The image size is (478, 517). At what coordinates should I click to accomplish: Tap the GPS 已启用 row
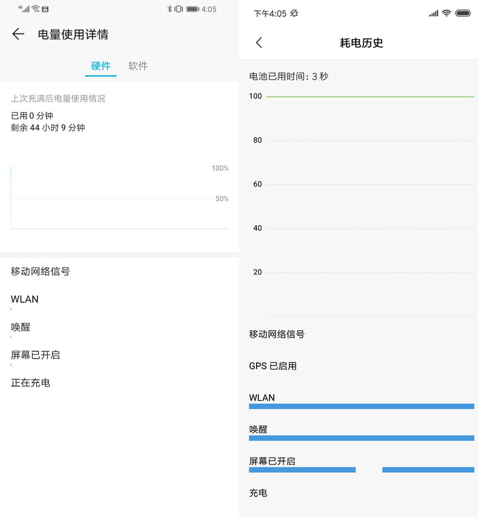(272, 366)
